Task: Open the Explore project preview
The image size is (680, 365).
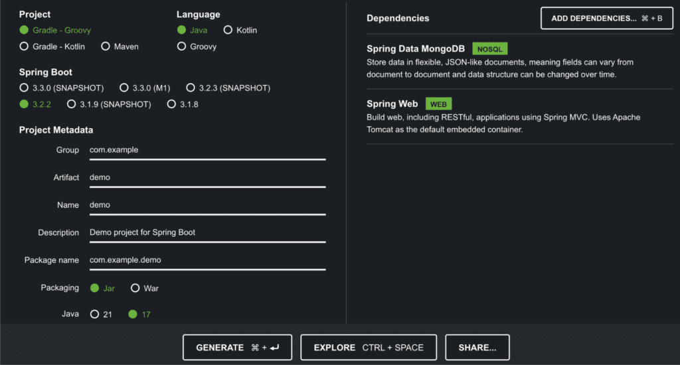Action: coord(368,347)
